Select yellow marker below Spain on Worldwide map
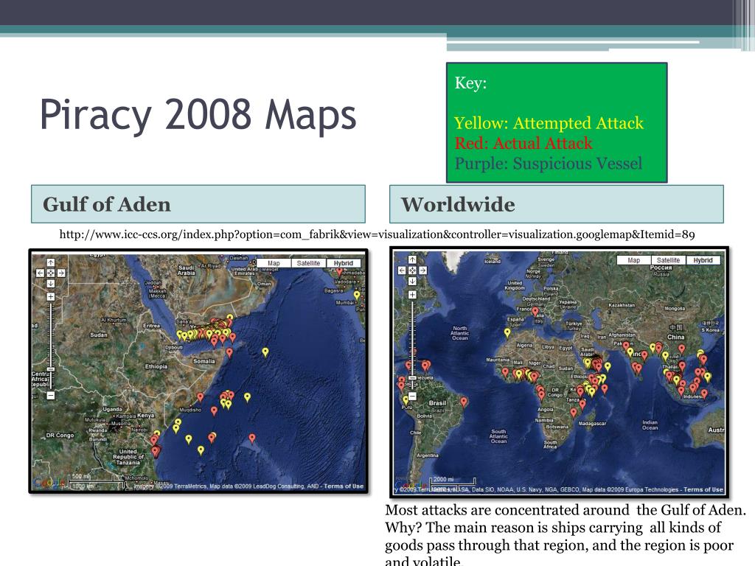 (x=507, y=332)
